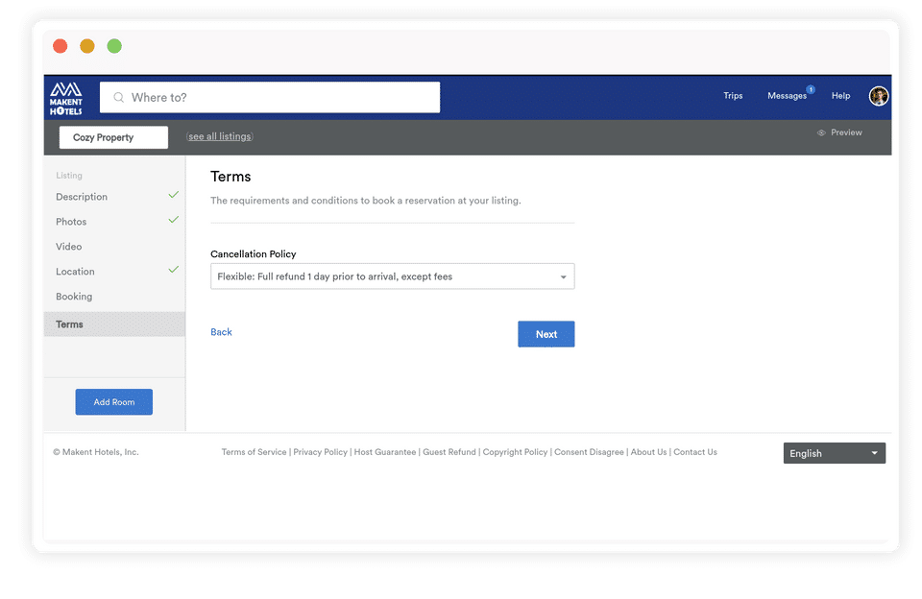This screenshot has height=599, width=922.
Task: Click the Back link
Action: [x=221, y=332]
